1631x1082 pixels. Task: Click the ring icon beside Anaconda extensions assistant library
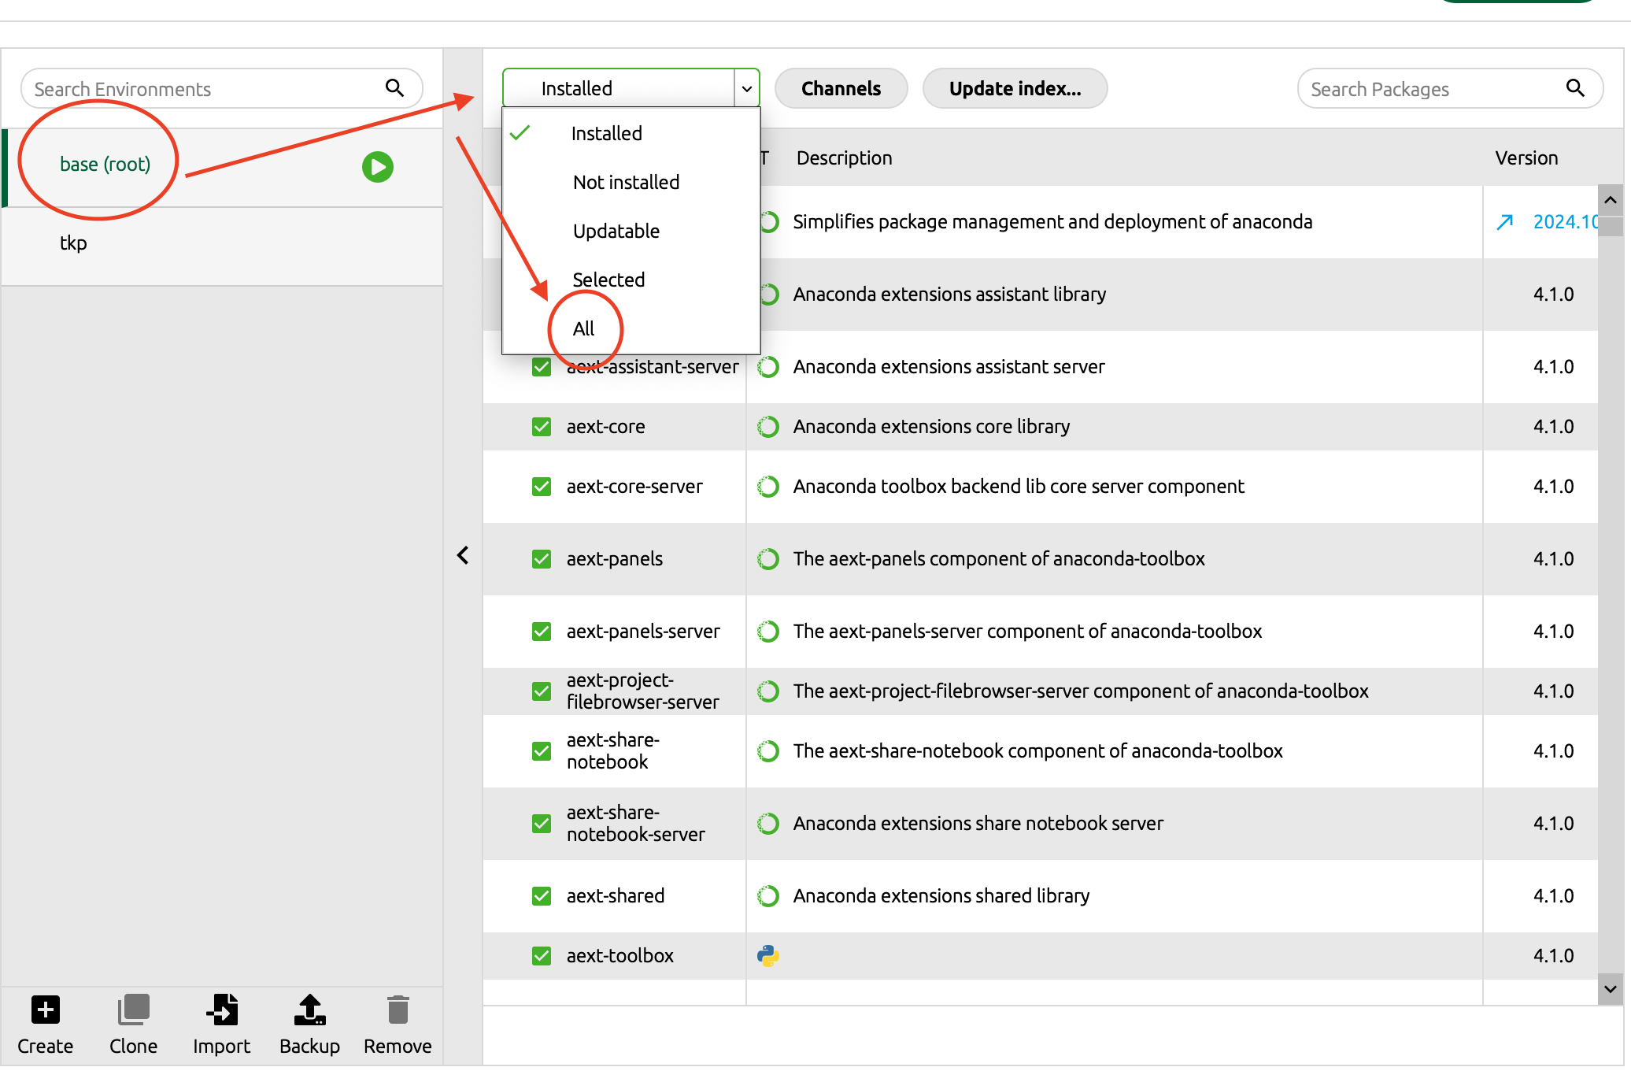770,295
